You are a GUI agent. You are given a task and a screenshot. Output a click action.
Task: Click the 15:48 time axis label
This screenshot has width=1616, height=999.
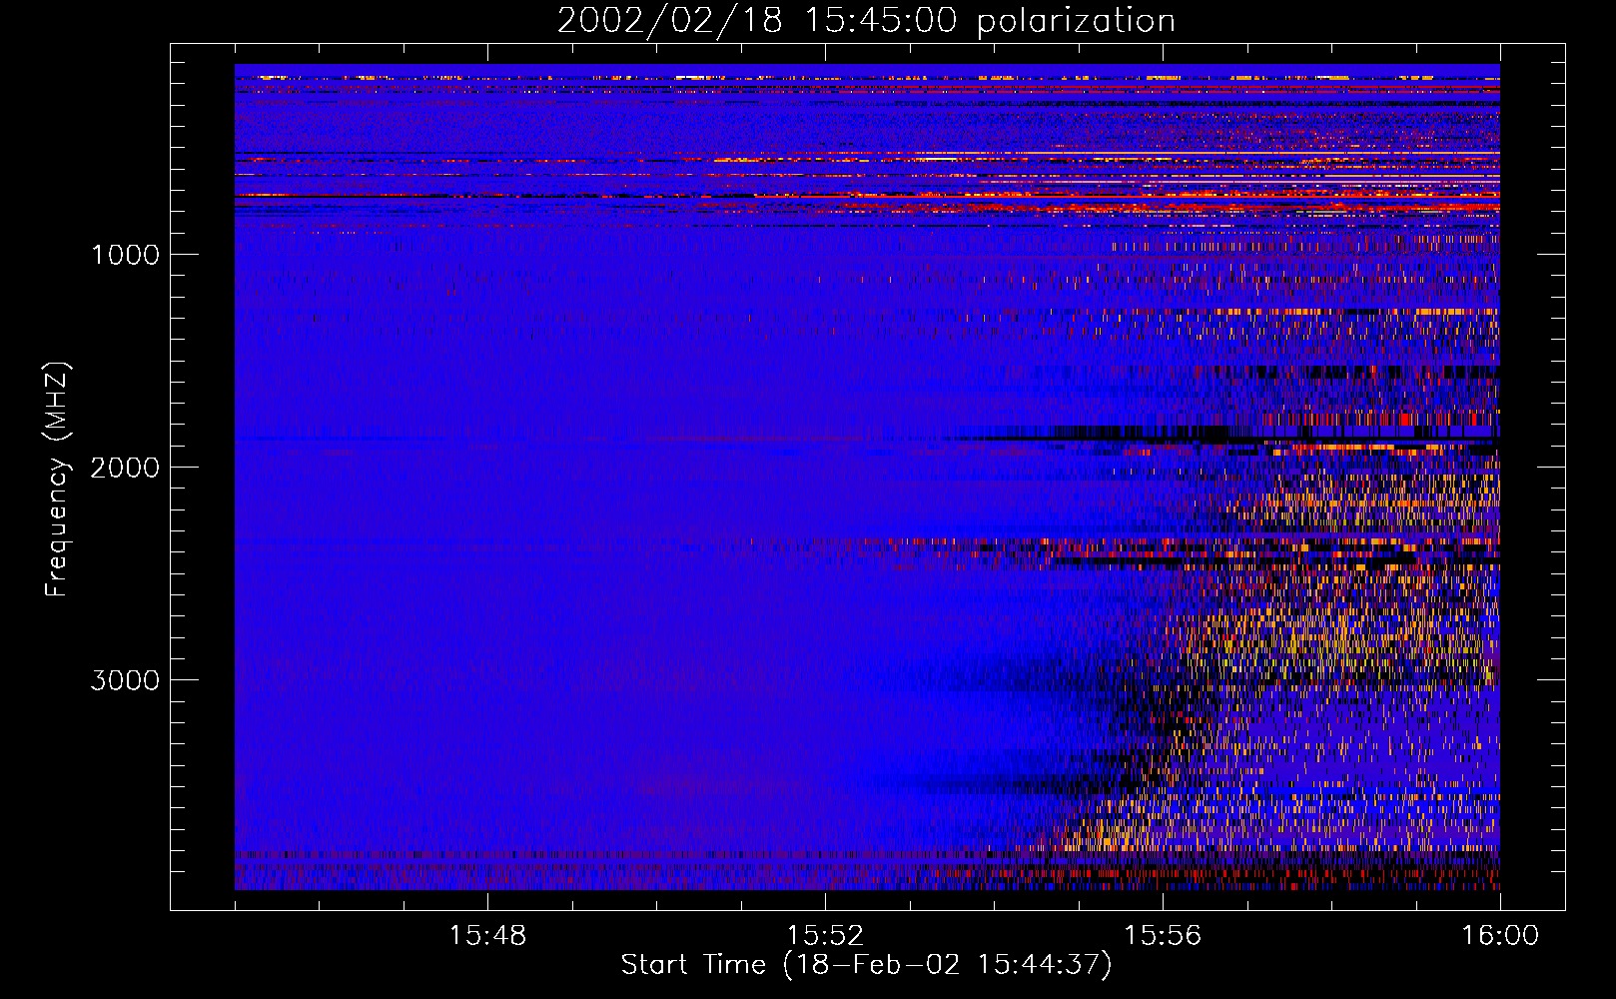click(x=487, y=936)
